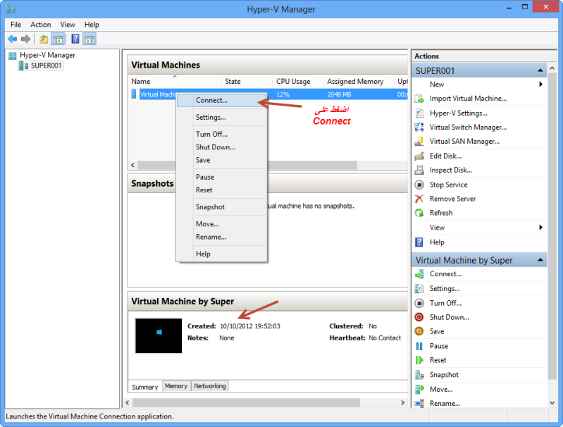Image resolution: width=563 pixels, height=427 pixels.
Task: Click the Connect icon under Virtual Machine by Super
Action: coord(419,274)
